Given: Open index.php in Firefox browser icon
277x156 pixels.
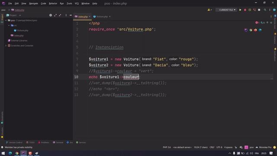Looking at the screenshot, I should (x=255, y=30).
